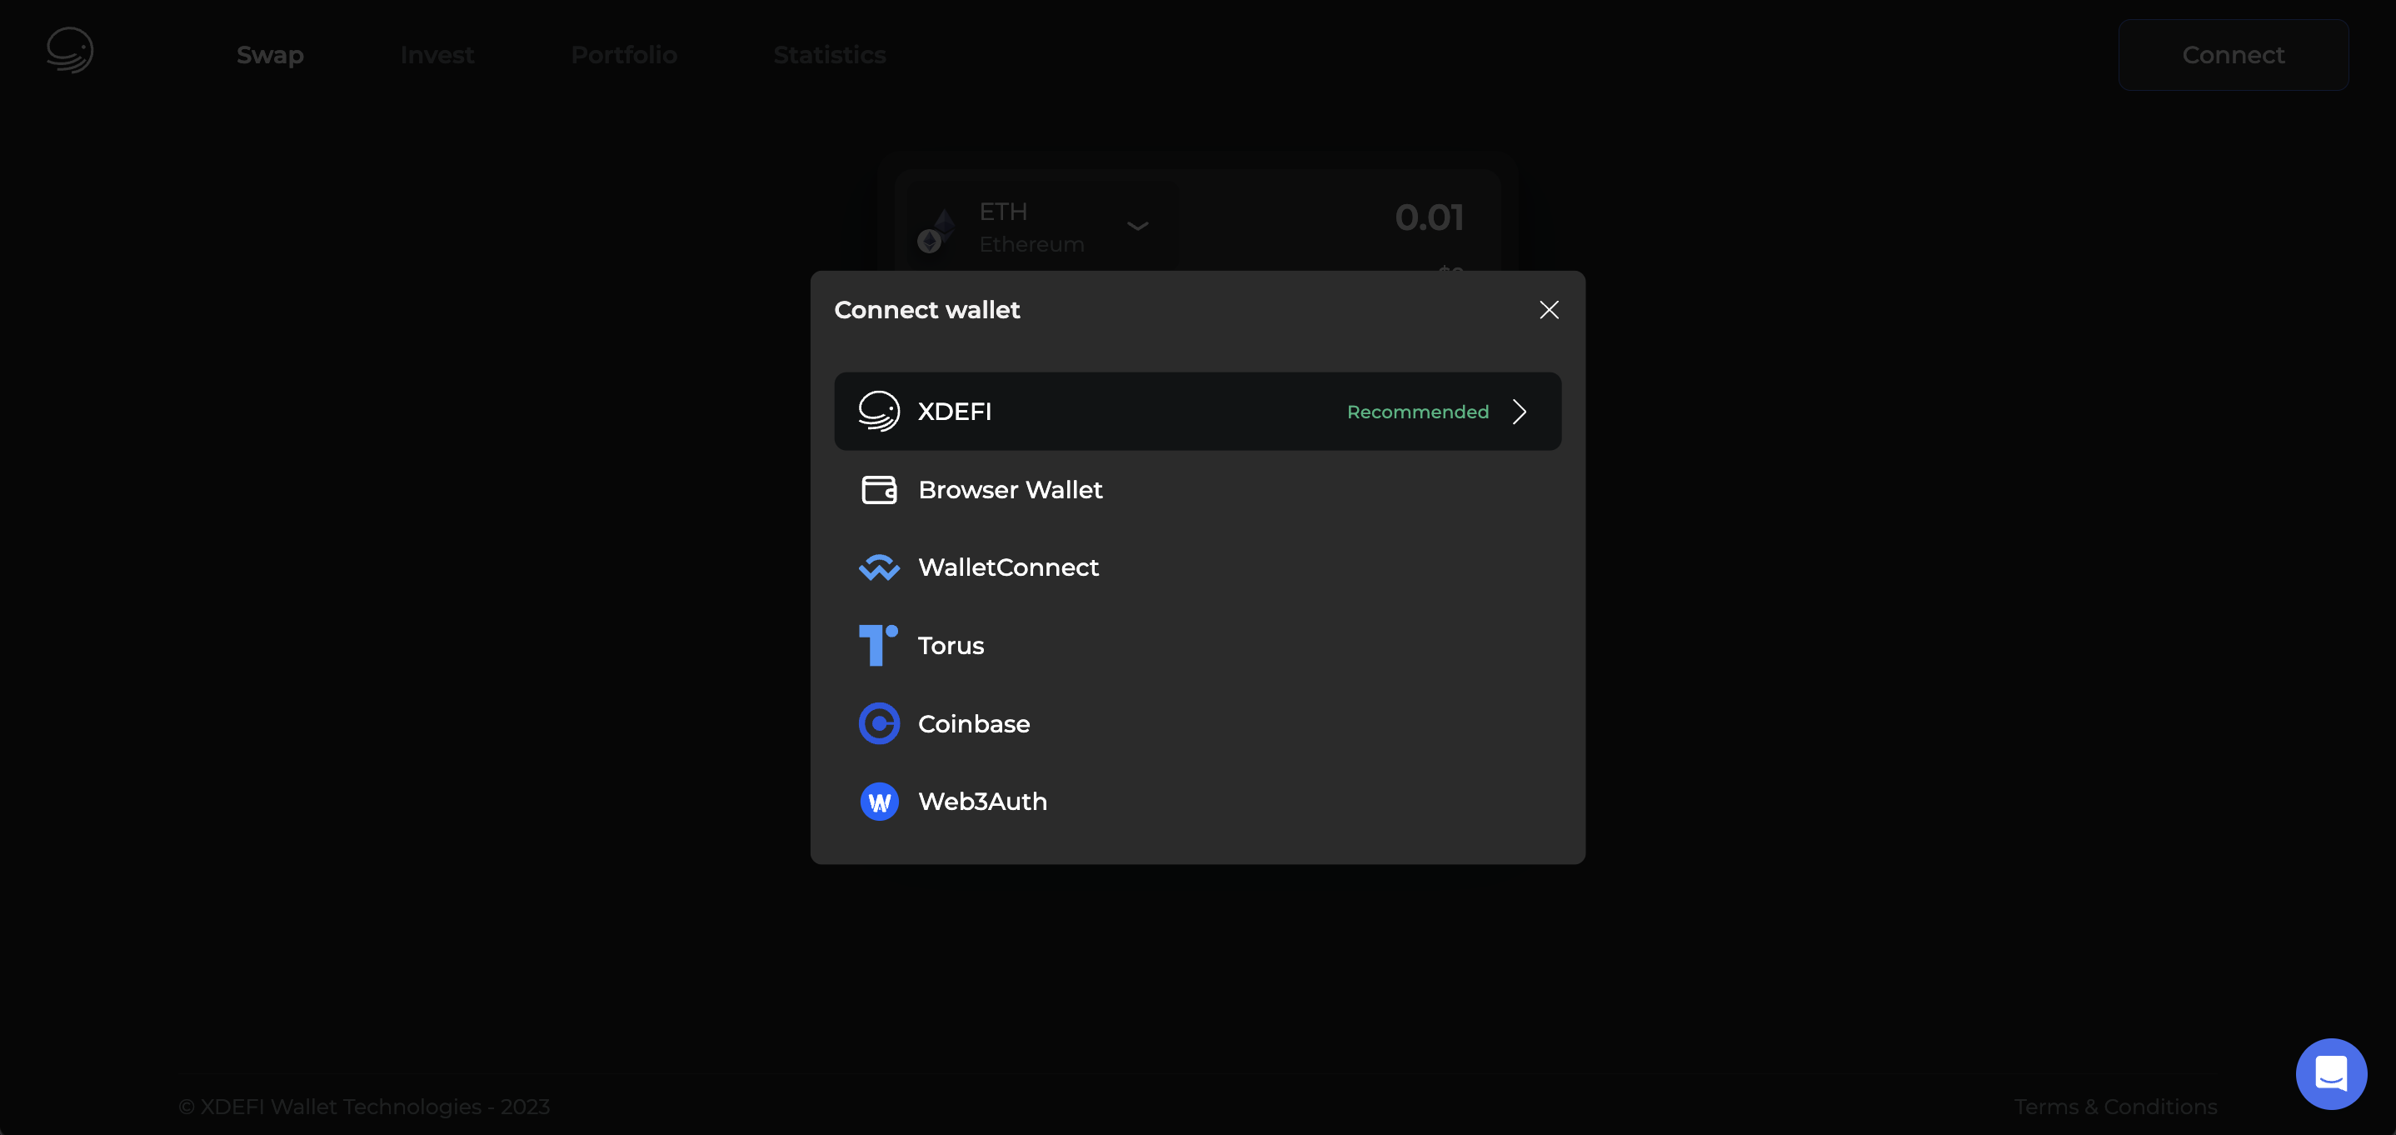Click the XDEFI logo in the top navigation

(x=70, y=51)
